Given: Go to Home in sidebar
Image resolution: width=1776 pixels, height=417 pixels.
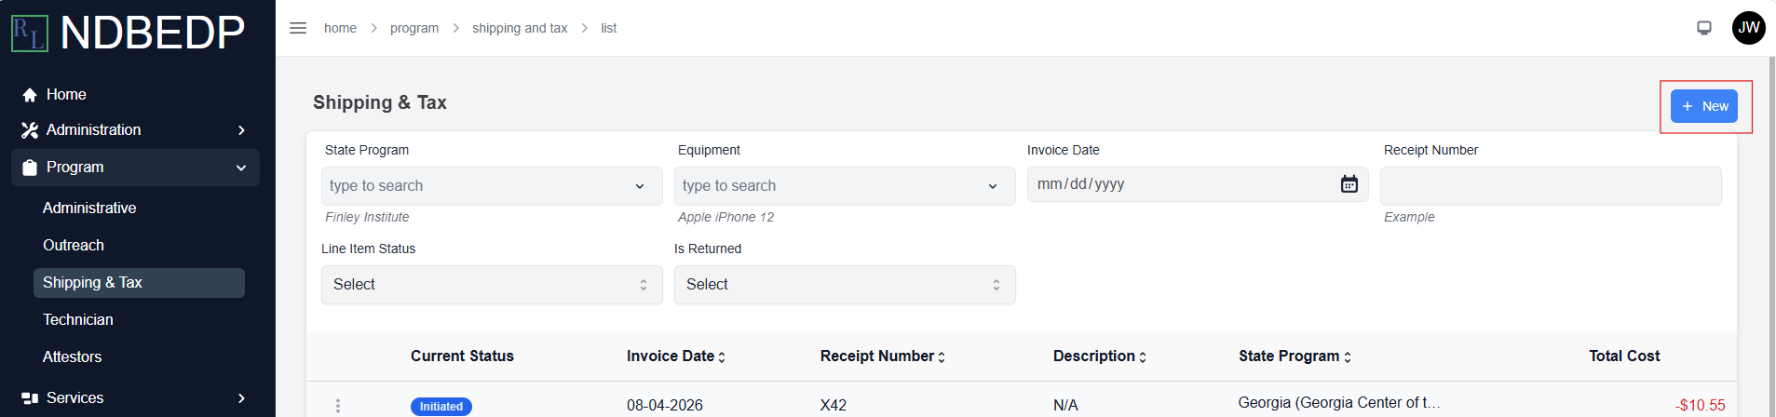Looking at the screenshot, I should pos(66,95).
